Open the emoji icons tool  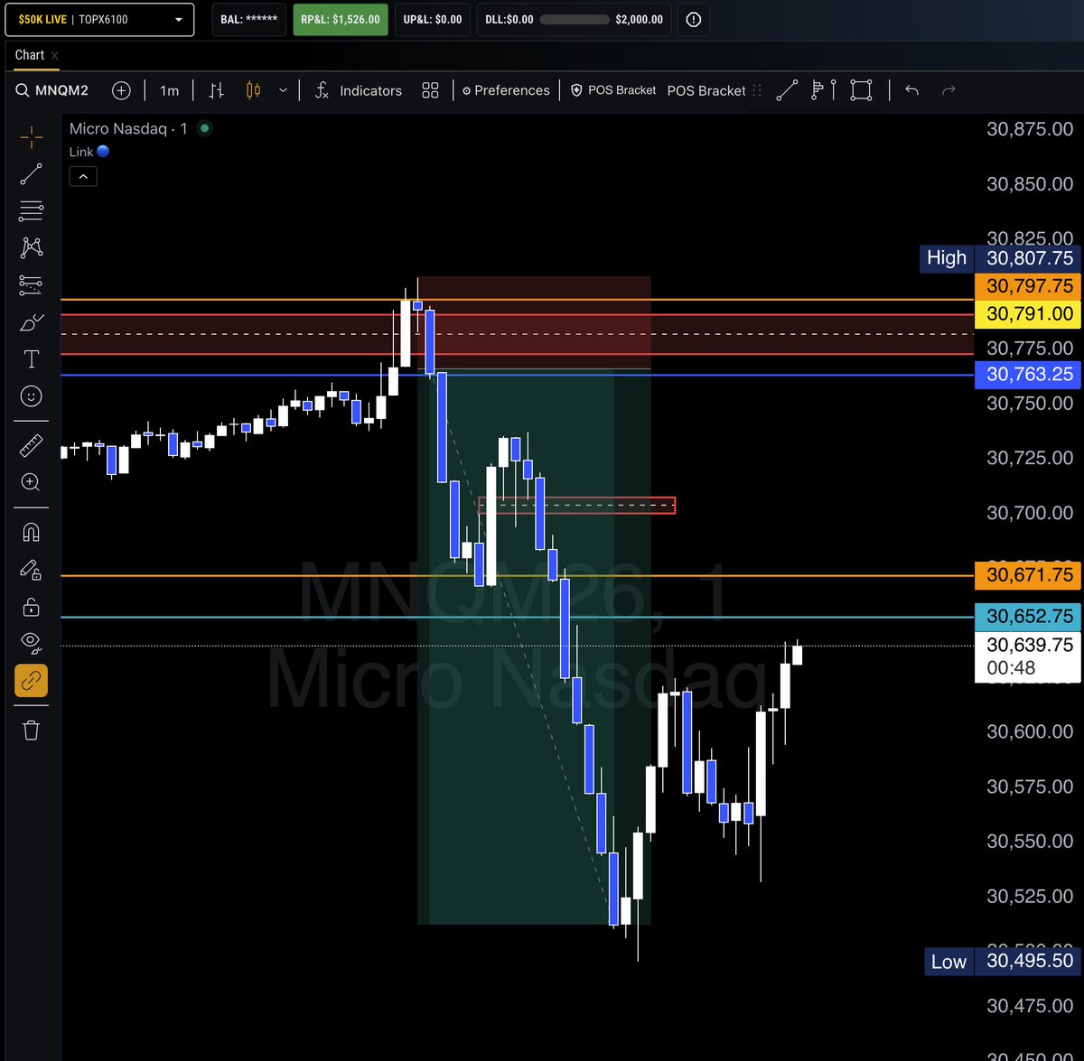tap(32, 396)
